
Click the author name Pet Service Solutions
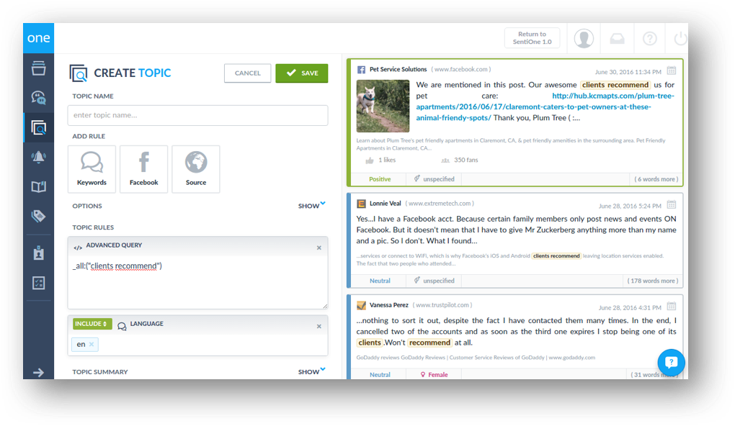pos(398,69)
